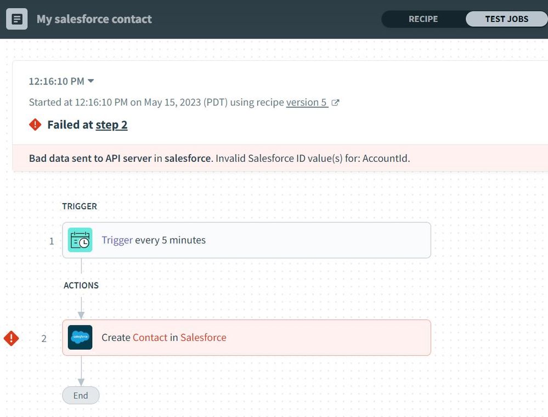Click the My salesforce contact recipe title
Image resolution: width=548 pixels, height=417 pixels.
tap(94, 19)
